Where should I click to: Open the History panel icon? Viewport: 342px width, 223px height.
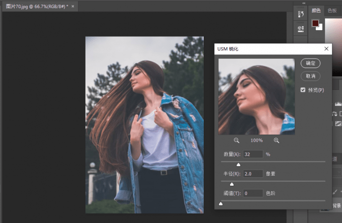tap(301, 14)
